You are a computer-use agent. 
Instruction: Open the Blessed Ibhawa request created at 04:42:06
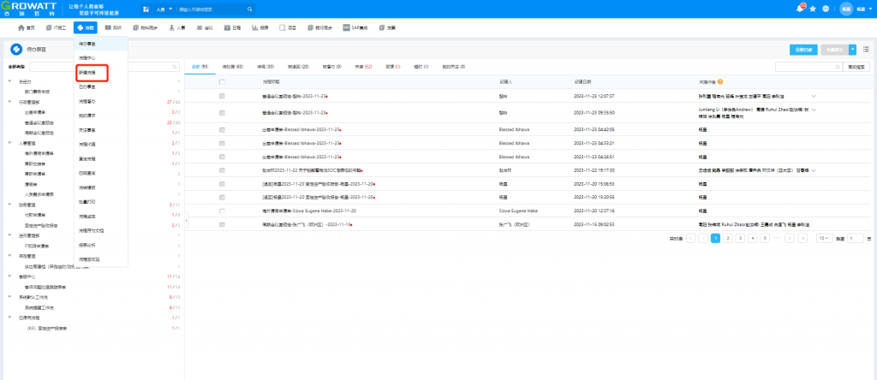point(301,129)
